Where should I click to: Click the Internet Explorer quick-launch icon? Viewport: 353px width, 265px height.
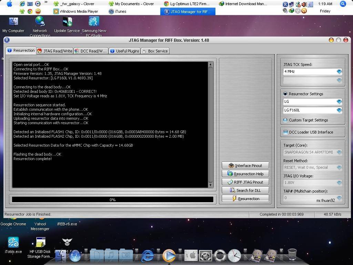(22, 4)
